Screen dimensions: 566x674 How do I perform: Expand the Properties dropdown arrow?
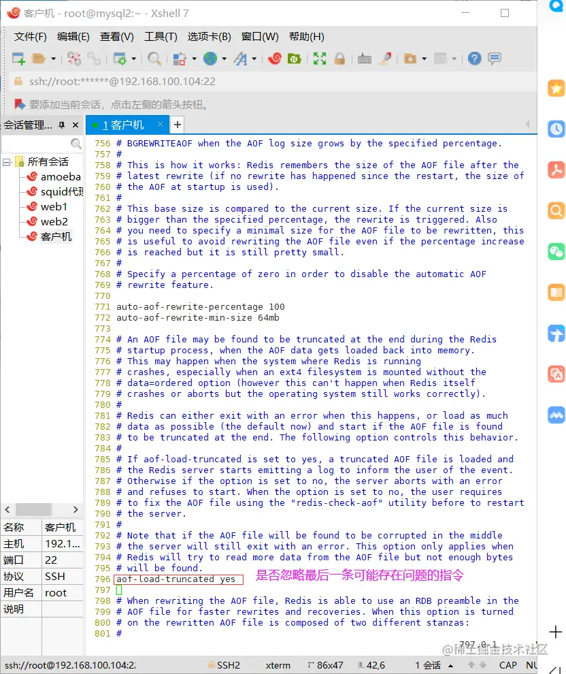(x=133, y=59)
